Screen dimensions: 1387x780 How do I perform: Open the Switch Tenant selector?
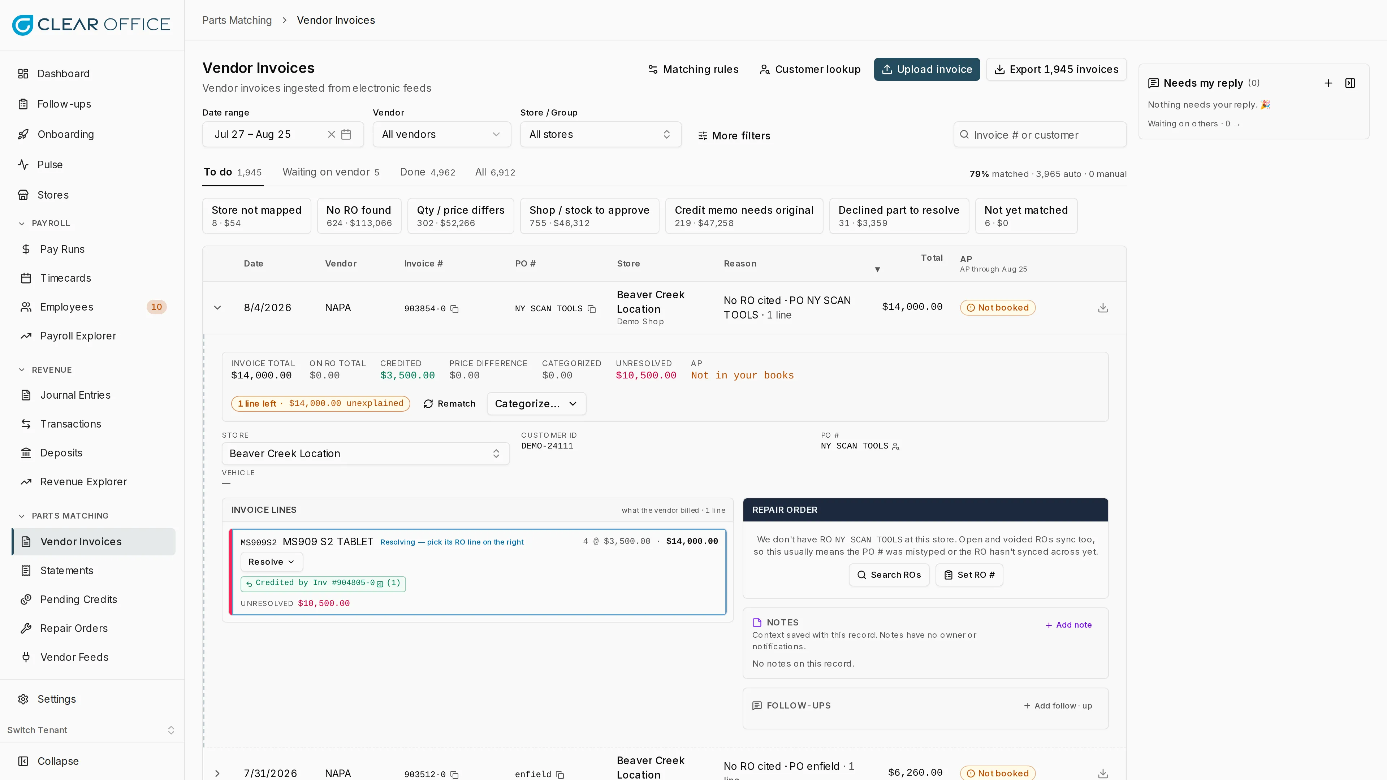coord(91,730)
